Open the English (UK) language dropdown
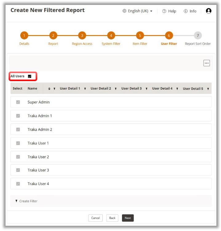 pyautogui.click(x=137, y=11)
